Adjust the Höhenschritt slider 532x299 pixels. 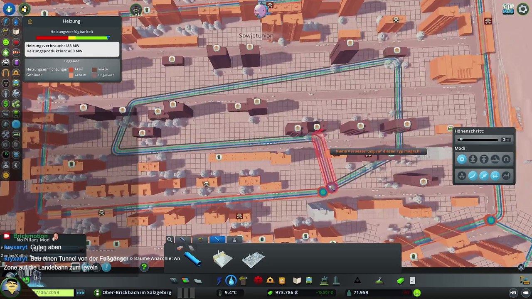[x=478, y=140]
